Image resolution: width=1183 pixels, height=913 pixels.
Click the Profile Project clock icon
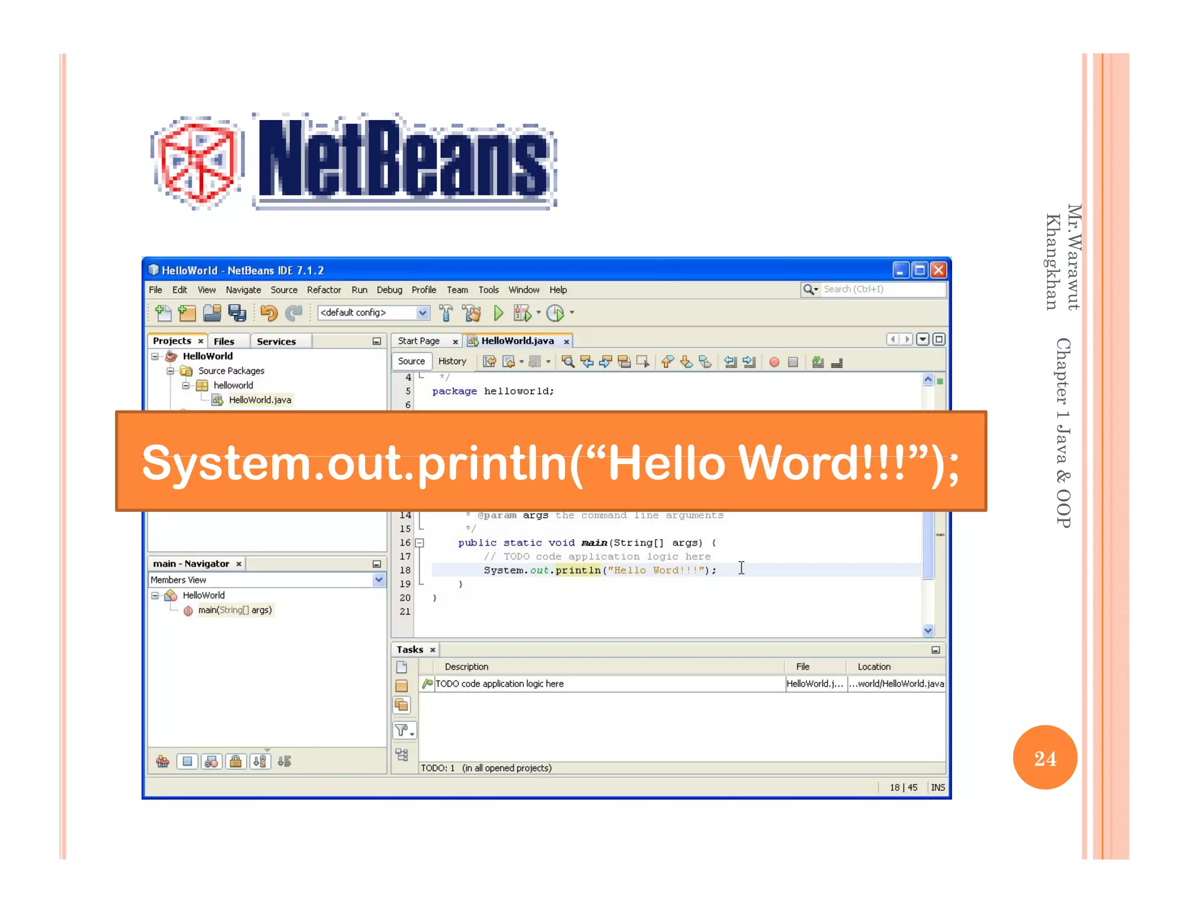pyautogui.click(x=555, y=313)
